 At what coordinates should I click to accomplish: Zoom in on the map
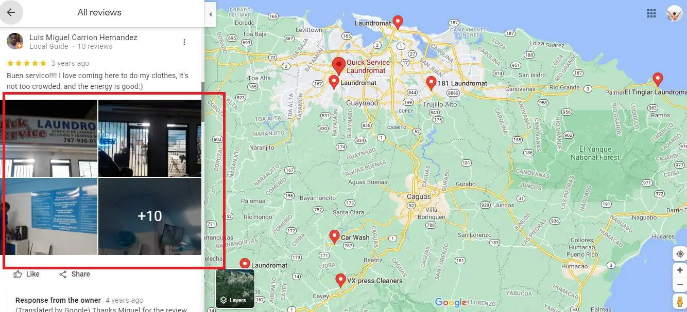[680, 270]
